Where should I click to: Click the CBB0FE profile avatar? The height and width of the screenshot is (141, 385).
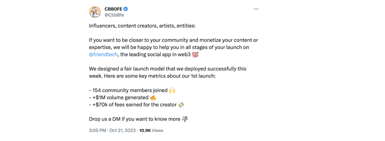coord(95,12)
